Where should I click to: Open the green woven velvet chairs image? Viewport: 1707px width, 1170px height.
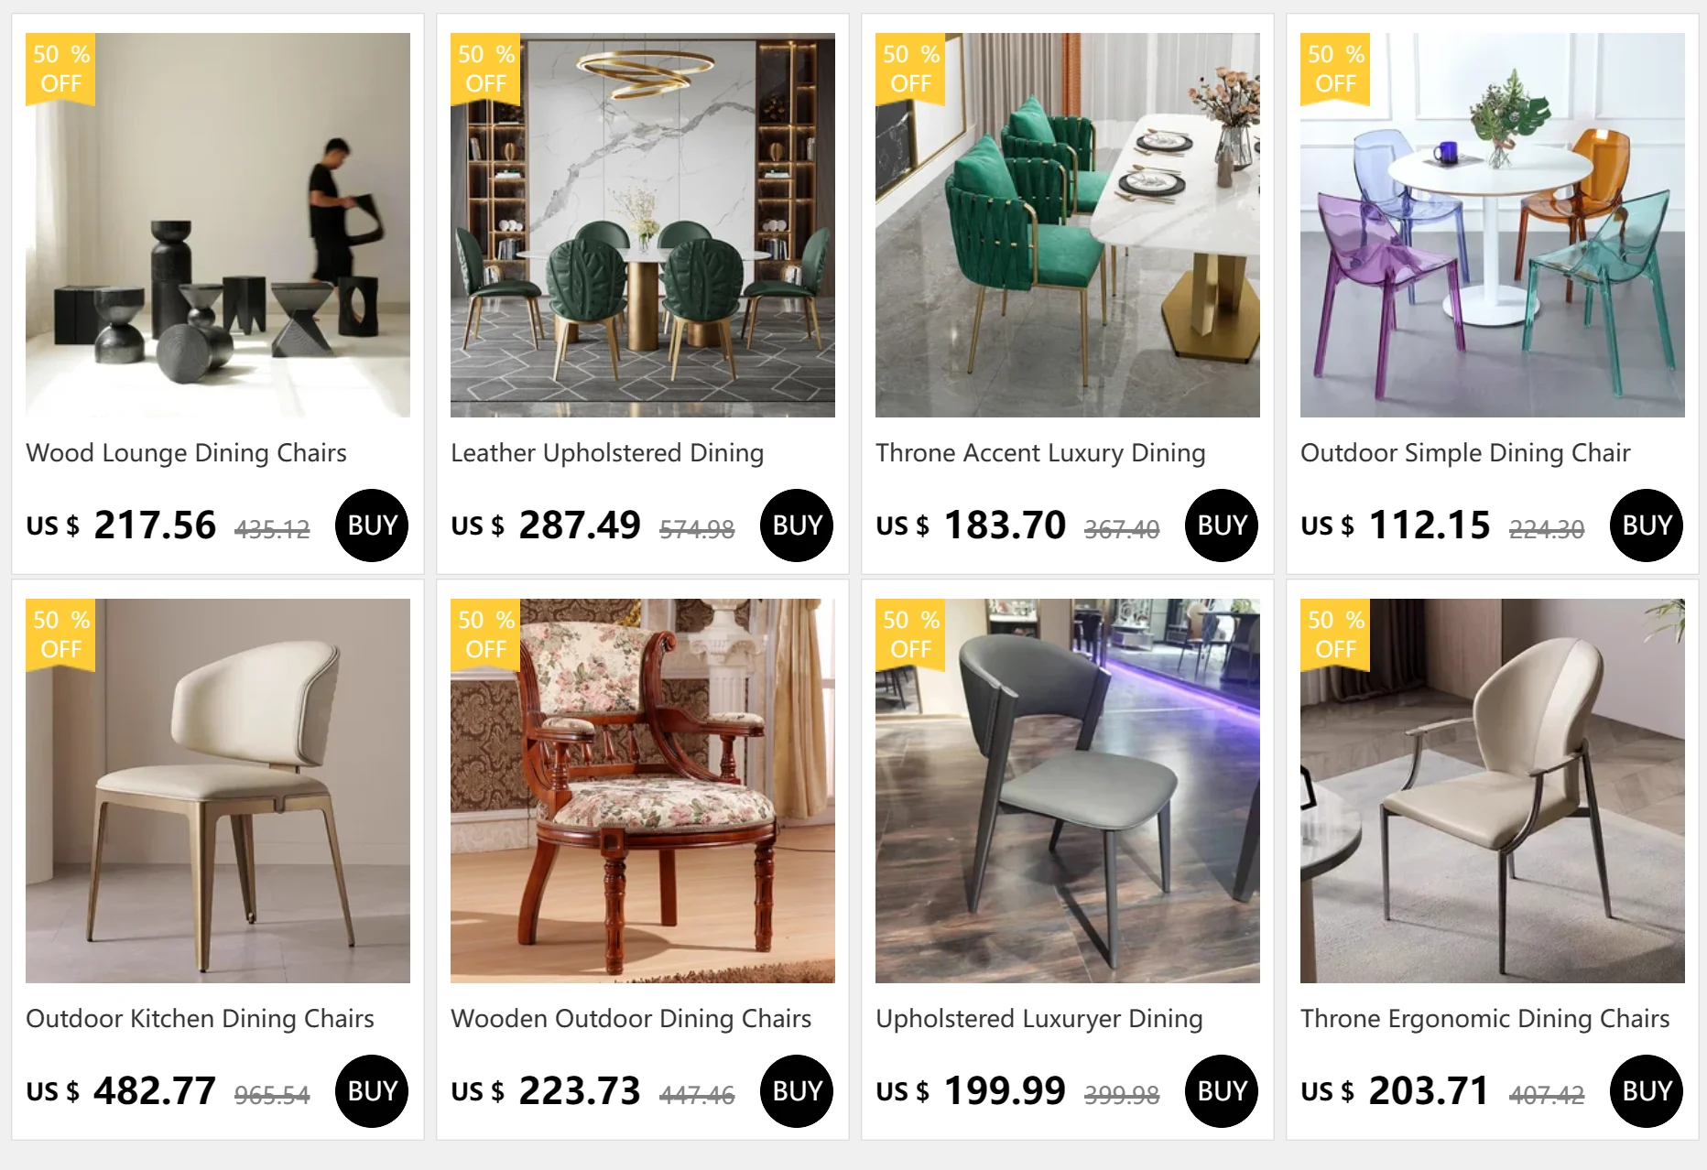[1068, 225]
